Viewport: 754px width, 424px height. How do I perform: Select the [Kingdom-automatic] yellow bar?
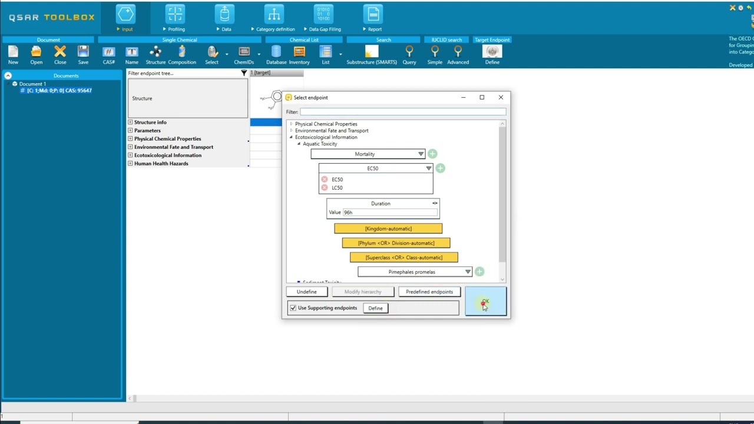tap(388, 228)
